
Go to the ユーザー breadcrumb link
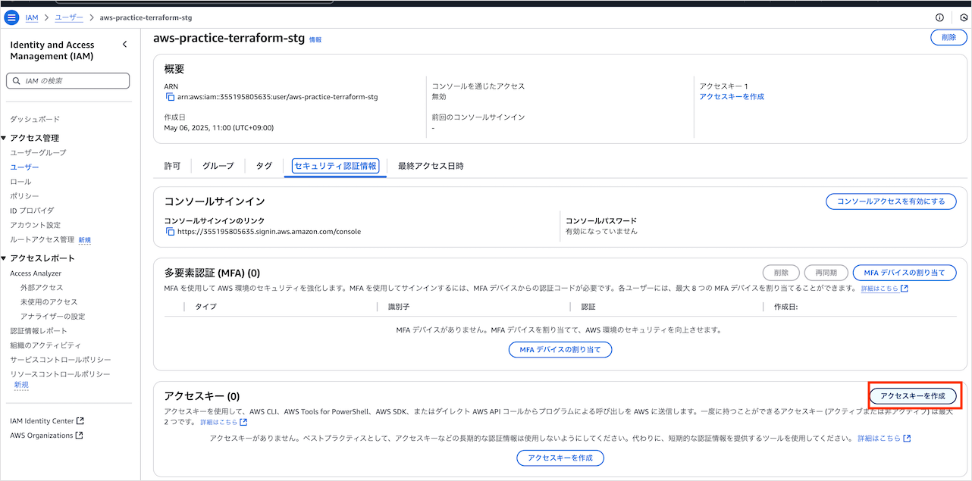tap(69, 17)
